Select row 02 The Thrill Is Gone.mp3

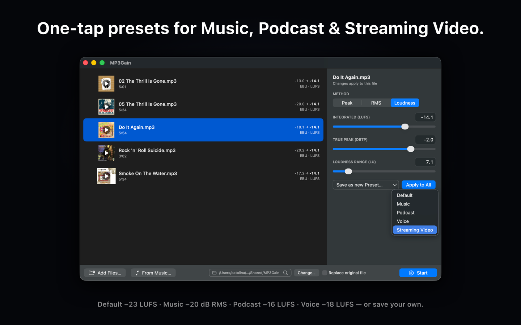point(203,84)
